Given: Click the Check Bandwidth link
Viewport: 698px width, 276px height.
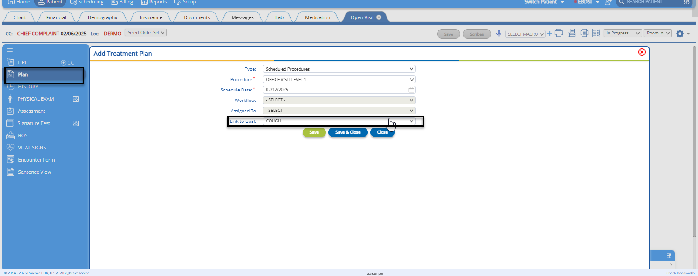Looking at the screenshot, I should 680,273.
